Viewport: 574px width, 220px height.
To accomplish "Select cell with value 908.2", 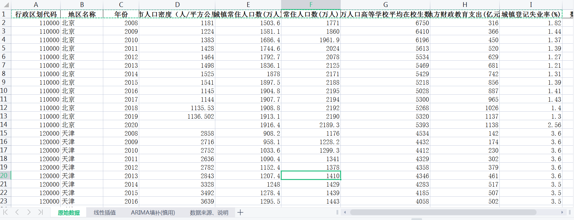I will (248, 133).
